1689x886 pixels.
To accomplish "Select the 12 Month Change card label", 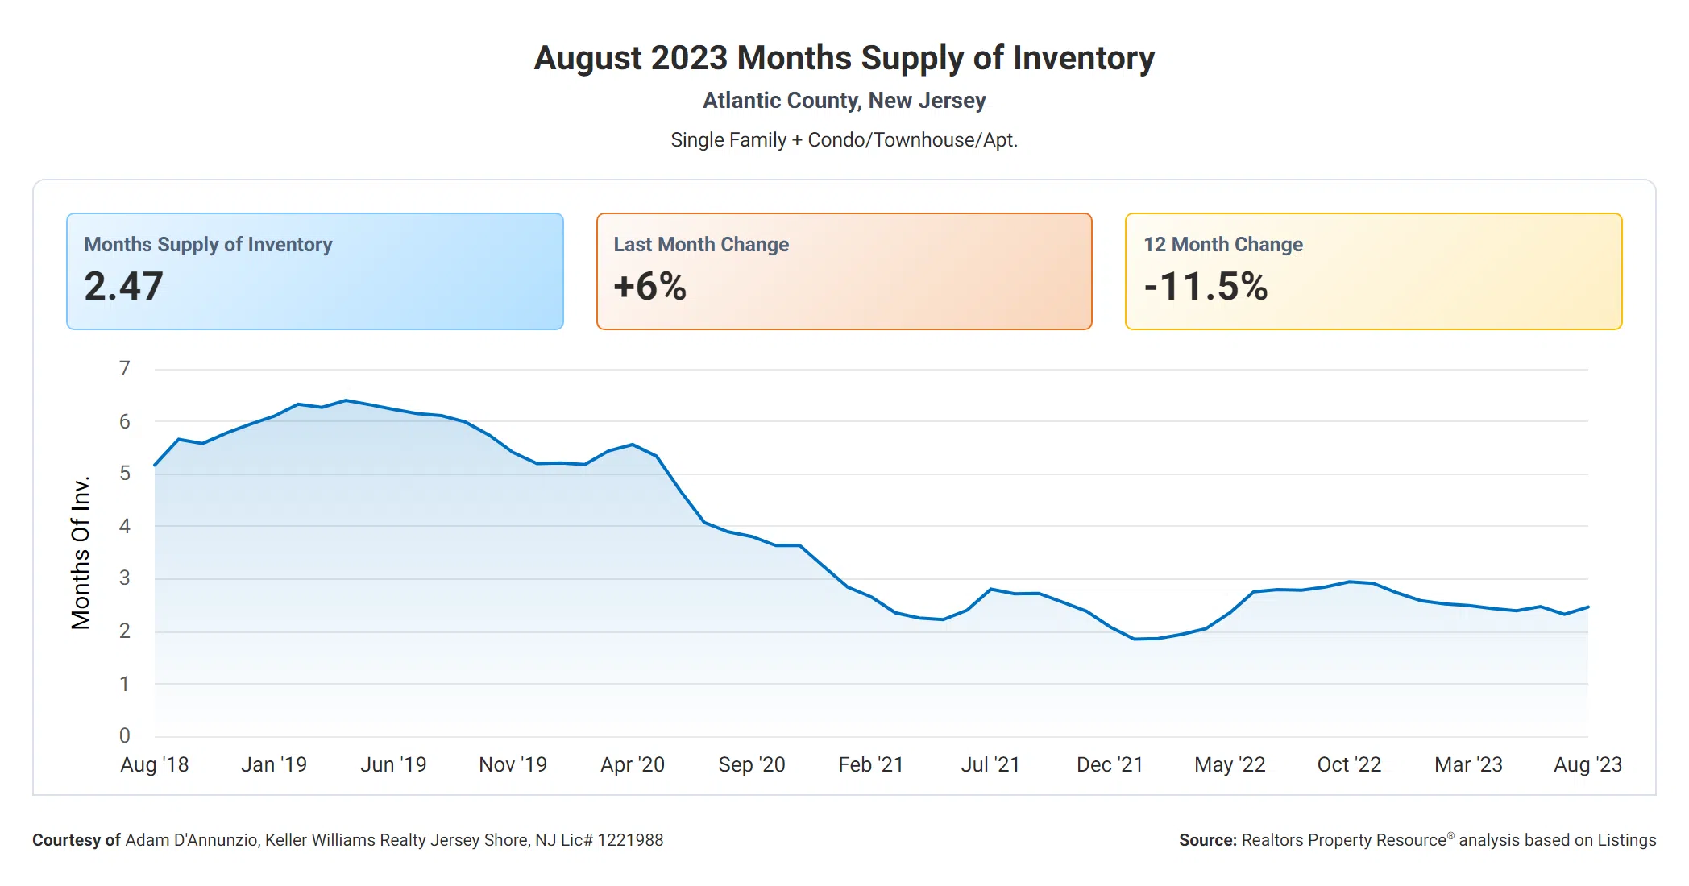I will pos(1222,245).
